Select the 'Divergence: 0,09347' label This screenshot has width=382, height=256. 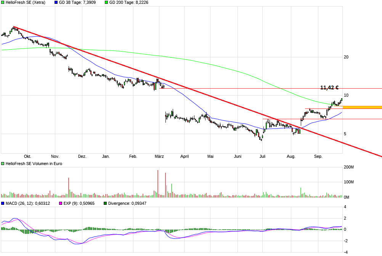point(127,203)
